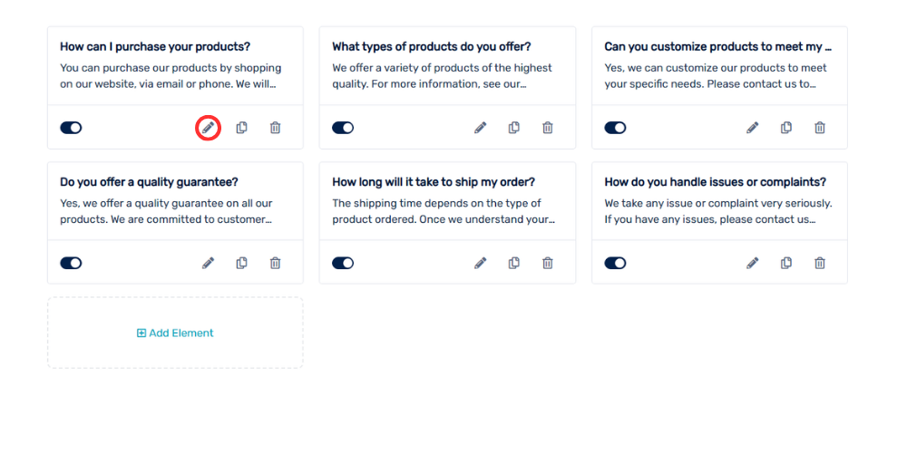
Task: Disable the 'Do you offer a quality guarantee?' toggle
Action: click(71, 263)
